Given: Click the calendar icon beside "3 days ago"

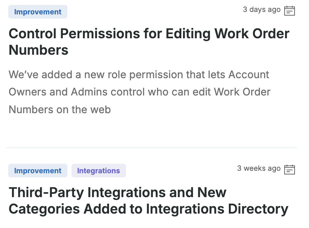Looking at the screenshot, I should click(290, 11).
